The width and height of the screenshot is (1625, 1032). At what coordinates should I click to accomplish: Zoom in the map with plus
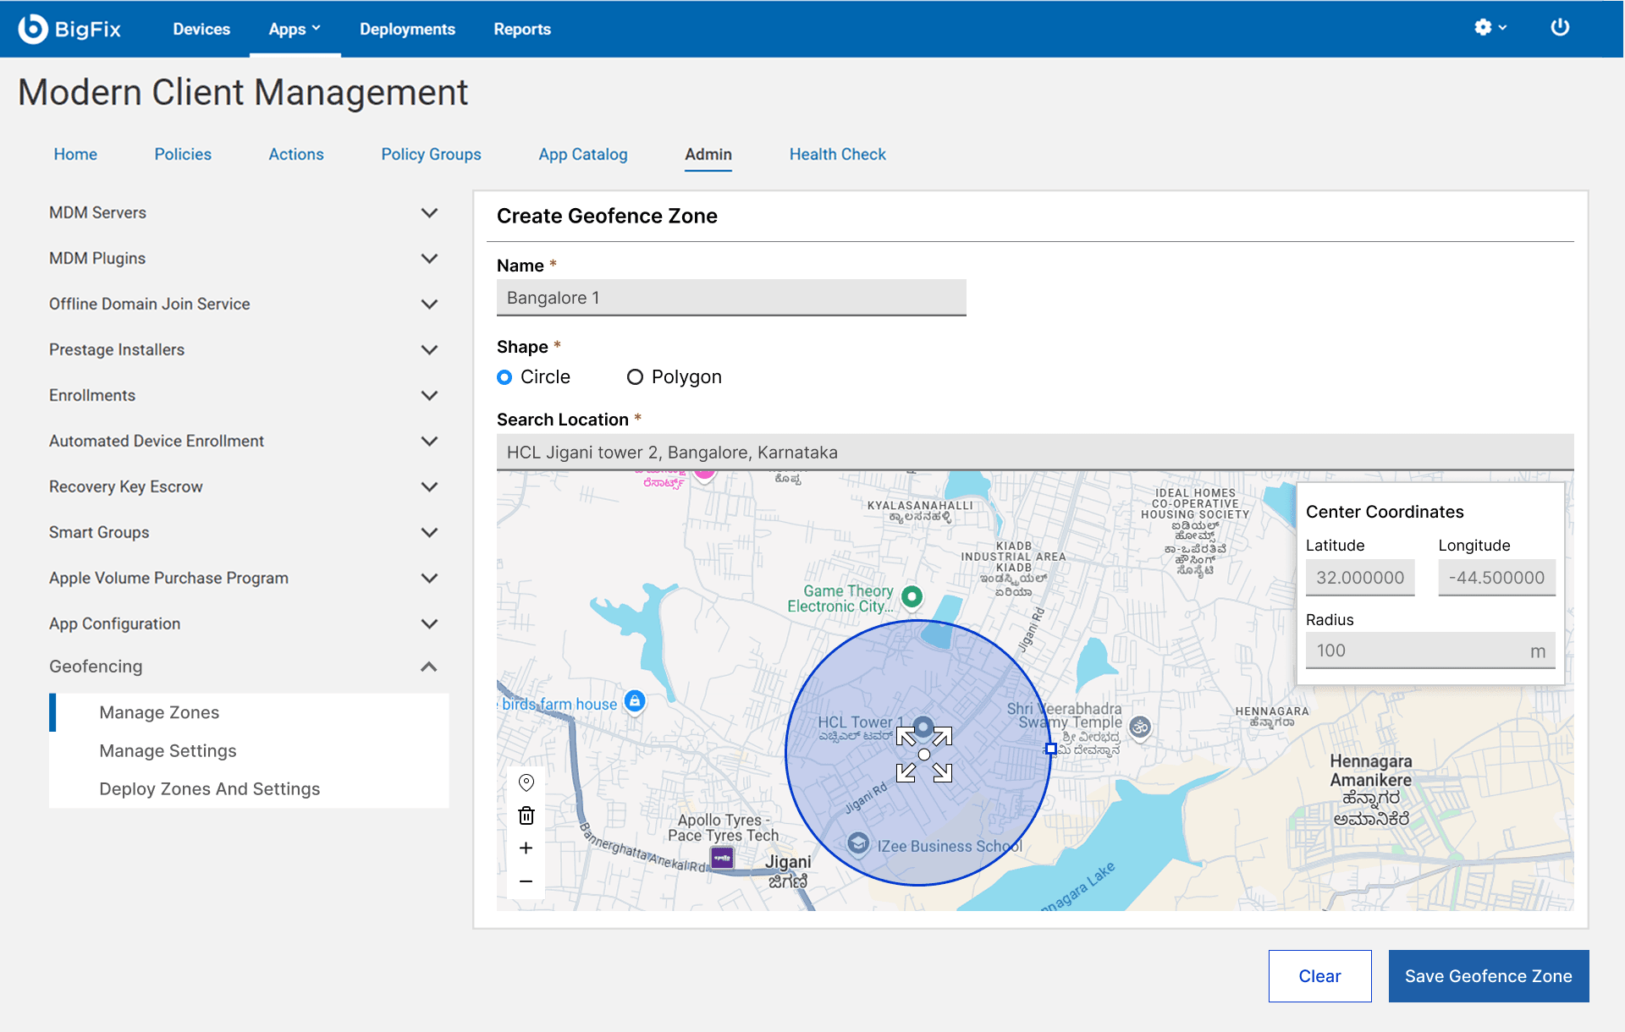(526, 848)
